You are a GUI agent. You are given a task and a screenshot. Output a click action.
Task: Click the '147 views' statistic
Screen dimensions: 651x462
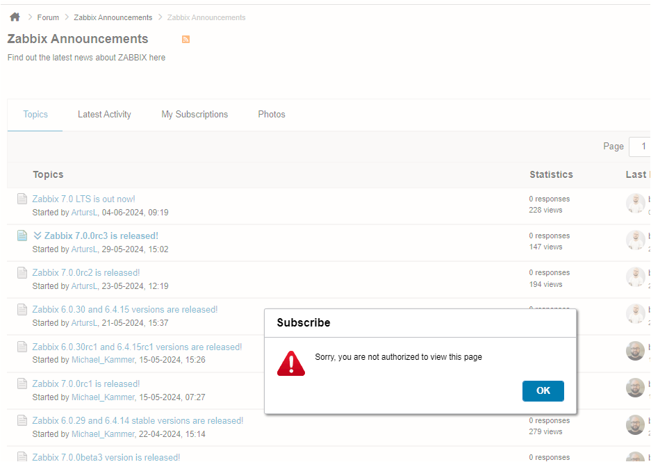tap(545, 247)
